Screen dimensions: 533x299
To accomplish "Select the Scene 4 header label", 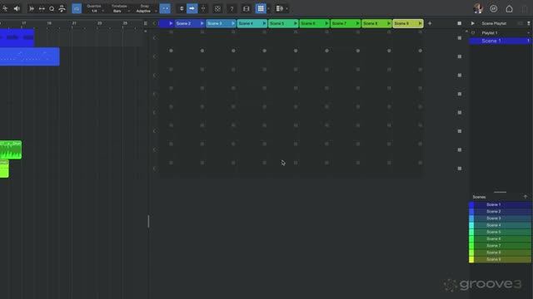I will (x=246, y=23).
